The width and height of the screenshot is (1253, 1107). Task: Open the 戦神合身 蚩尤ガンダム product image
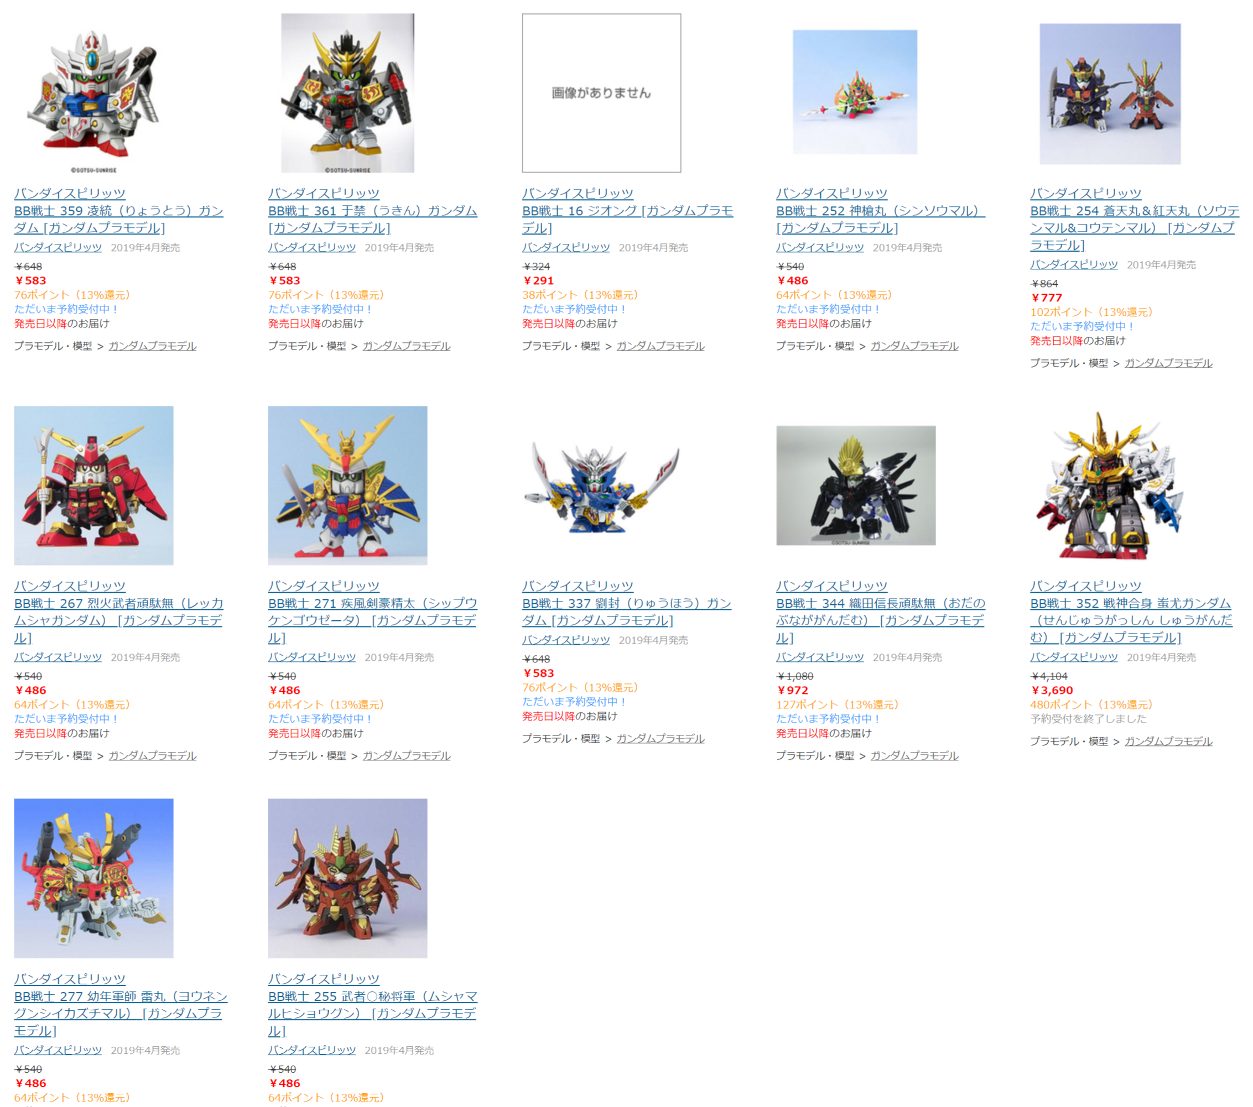(x=1110, y=485)
